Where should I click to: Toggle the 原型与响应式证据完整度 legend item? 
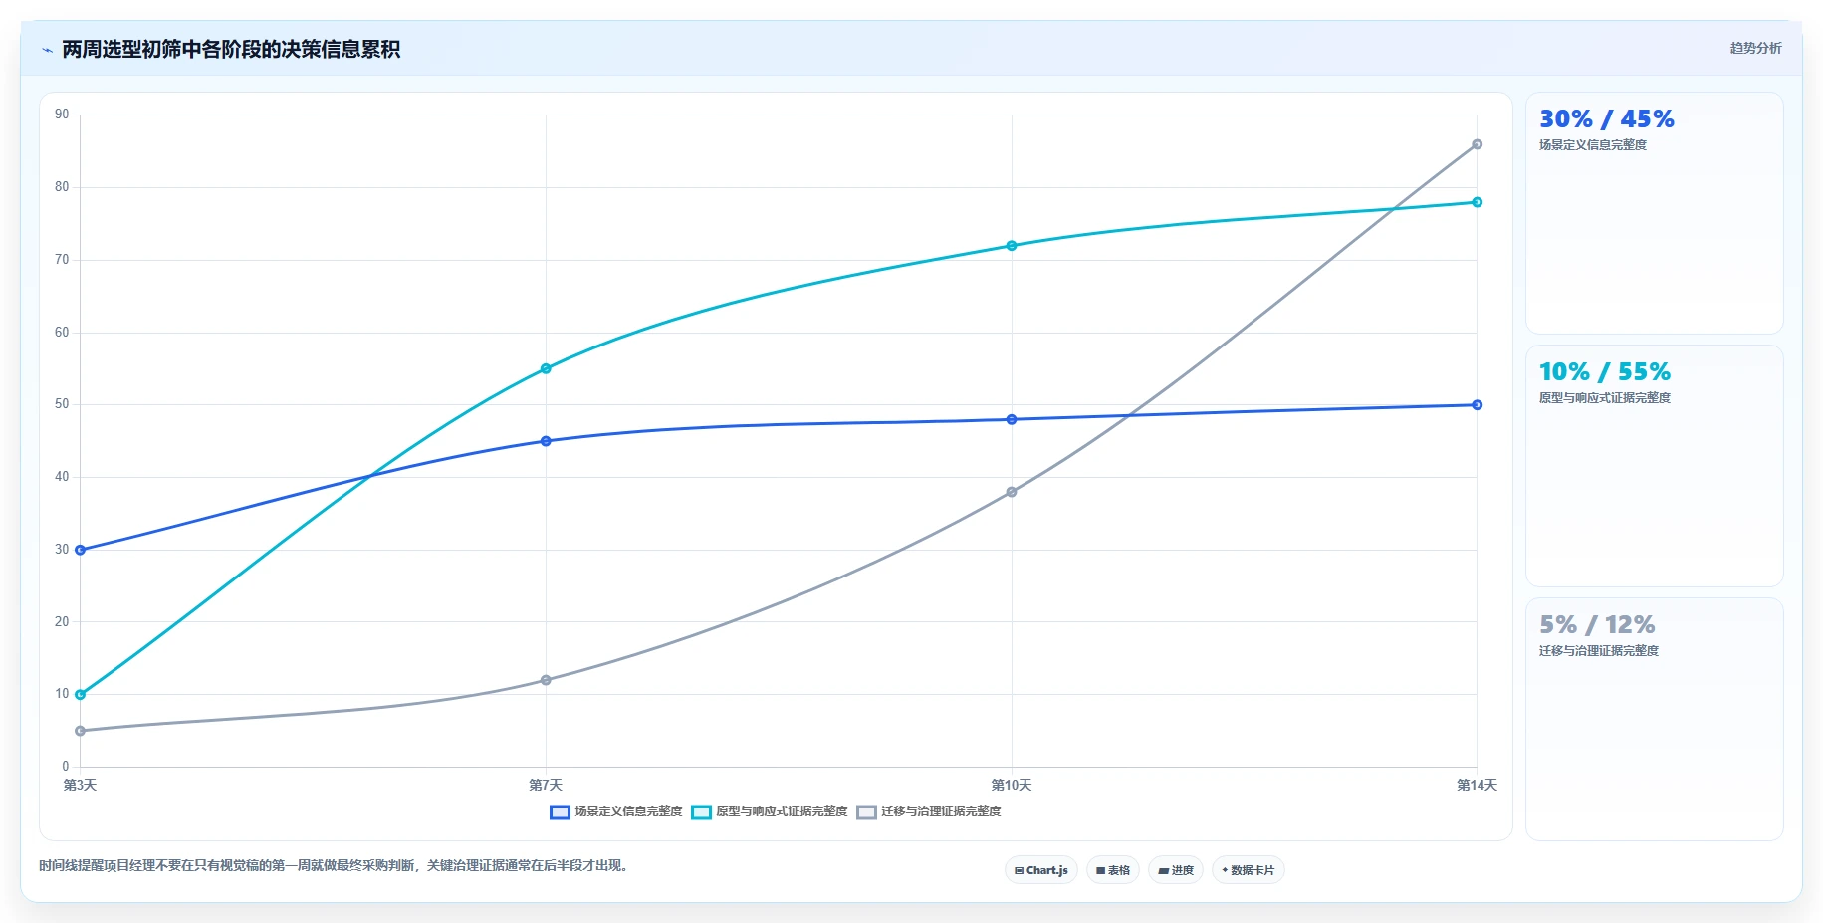point(770,811)
